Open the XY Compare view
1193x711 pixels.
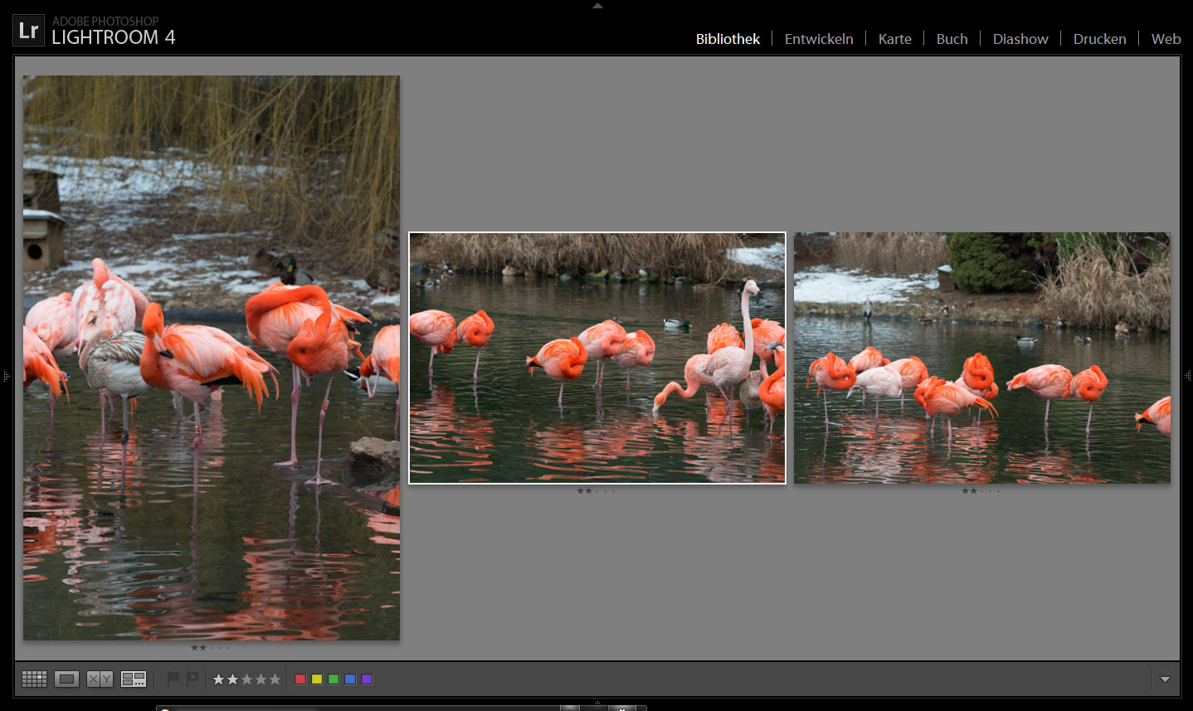(100, 679)
